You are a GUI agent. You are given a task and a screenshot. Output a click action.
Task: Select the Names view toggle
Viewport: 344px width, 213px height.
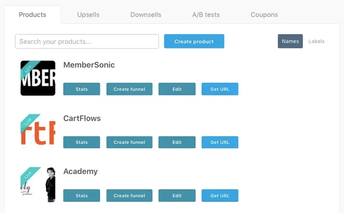(x=290, y=41)
